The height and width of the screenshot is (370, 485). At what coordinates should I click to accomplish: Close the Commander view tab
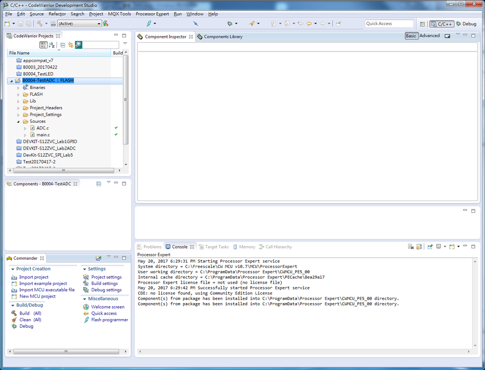pyautogui.click(x=42, y=258)
